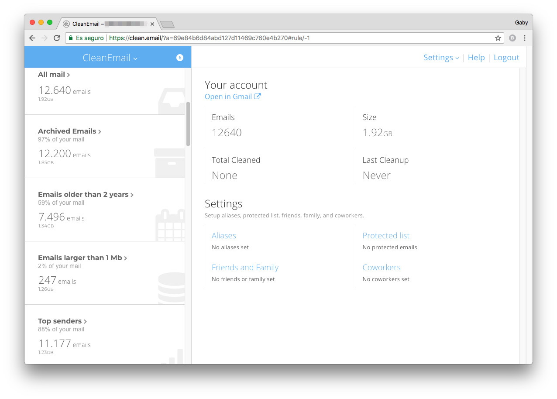Click the browser back arrow
The width and height of the screenshot is (557, 399).
[x=32, y=38]
